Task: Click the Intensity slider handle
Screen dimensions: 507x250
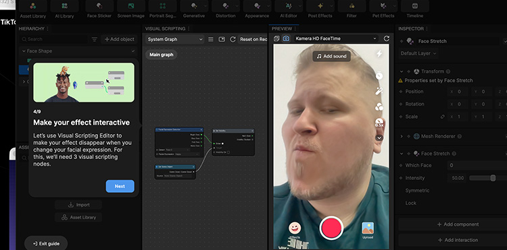Action: (x=493, y=178)
